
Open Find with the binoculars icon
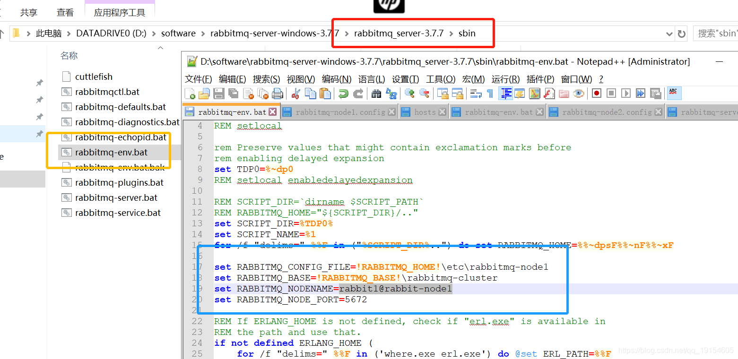(x=376, y=94)
